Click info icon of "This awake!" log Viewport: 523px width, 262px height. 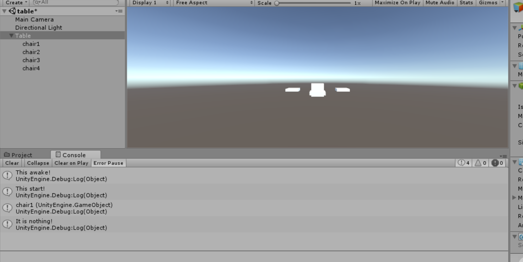pyautogui.click(x=7, y=175)
